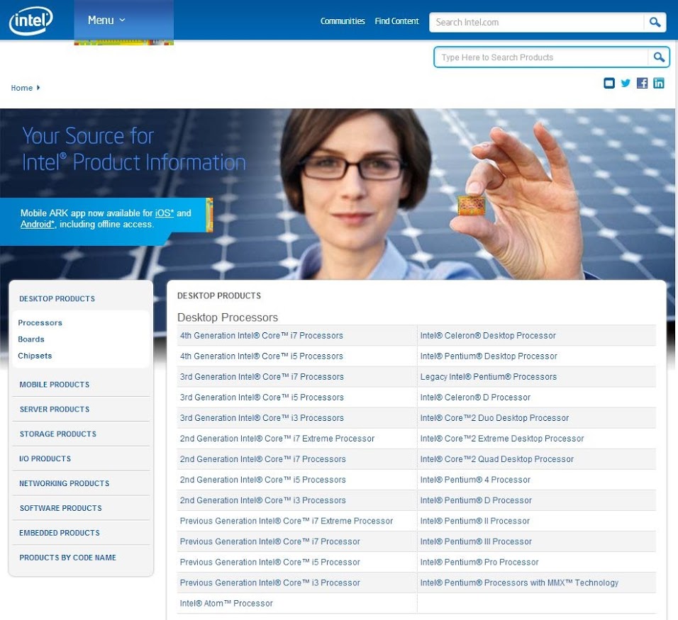Screen dimensions: 678x620
Task: Open 4th Generation Core i7 Processors
Action: tap(261, 335)
